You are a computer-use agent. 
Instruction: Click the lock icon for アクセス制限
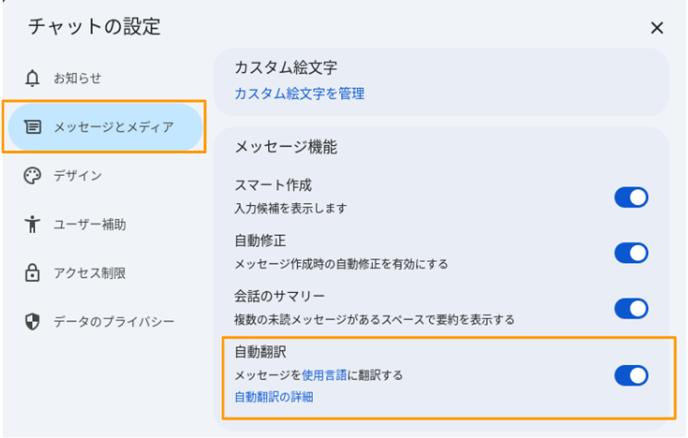pos(32,273)
